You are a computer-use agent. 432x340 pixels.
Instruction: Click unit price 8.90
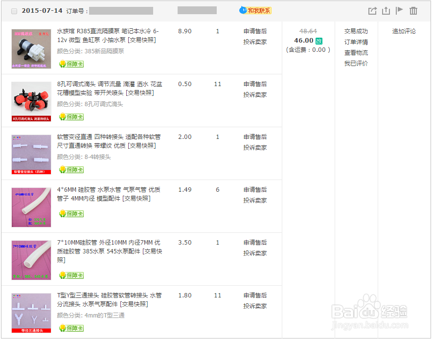click(x=184, y=31)
